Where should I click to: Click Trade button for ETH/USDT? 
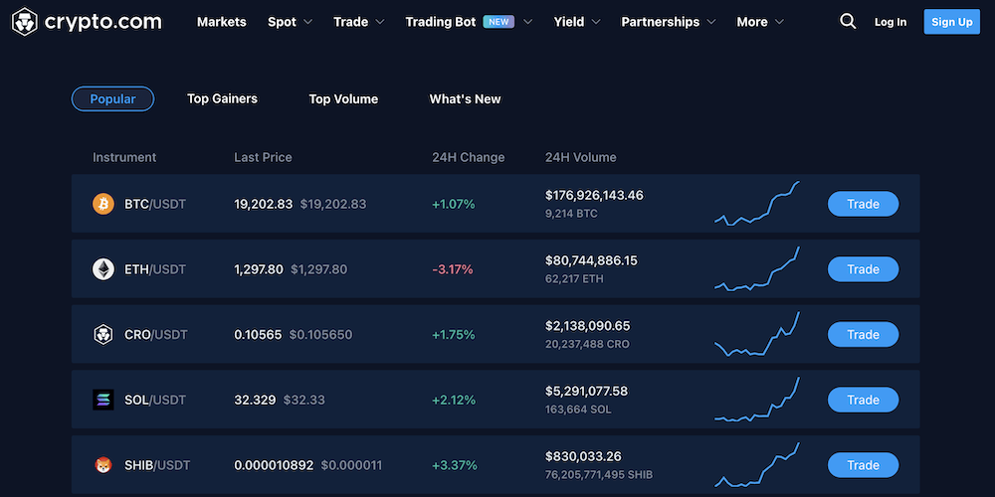(863, 269)
